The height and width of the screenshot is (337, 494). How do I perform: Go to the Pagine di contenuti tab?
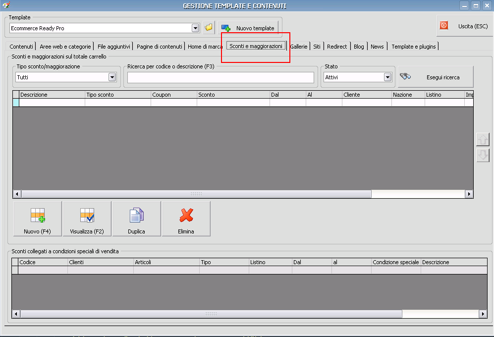pyautogui.click(x=160, y=47)
